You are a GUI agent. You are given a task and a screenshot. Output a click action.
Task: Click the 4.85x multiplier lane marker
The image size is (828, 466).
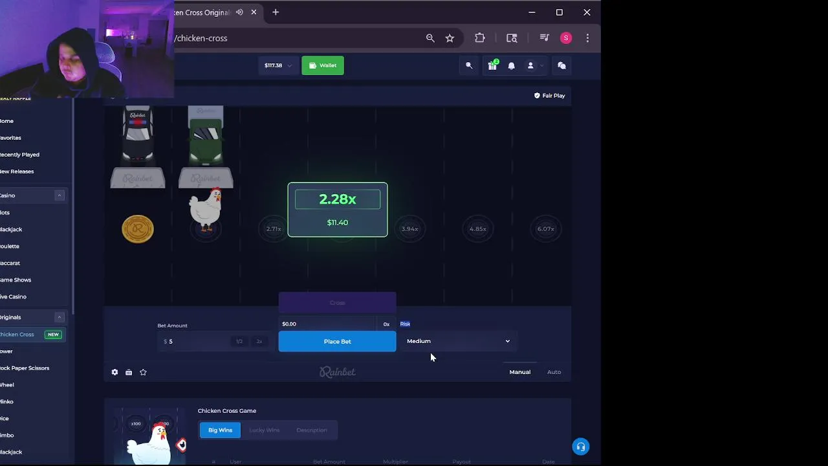477,228
